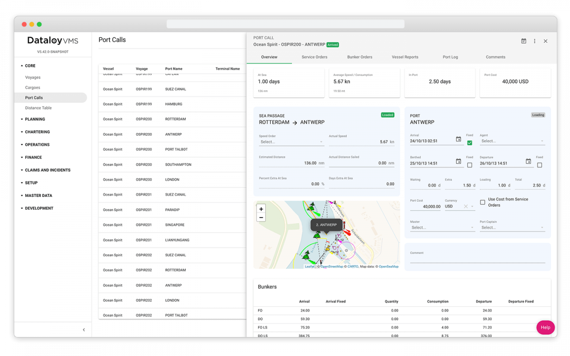Switch to the Bunker Orders tab
The image size is (570, 356).
(360, 57)
